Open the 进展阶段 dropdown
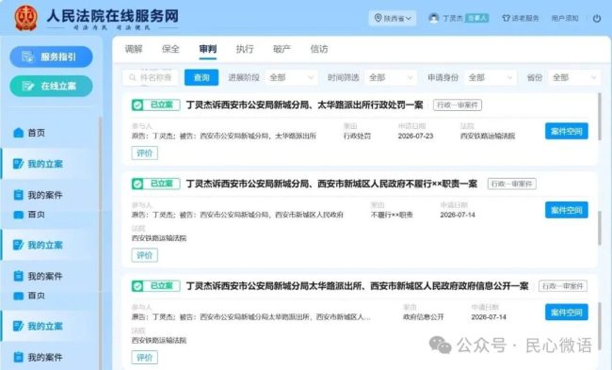This screenshot has height=370, width=612. [x=291, y=77]
